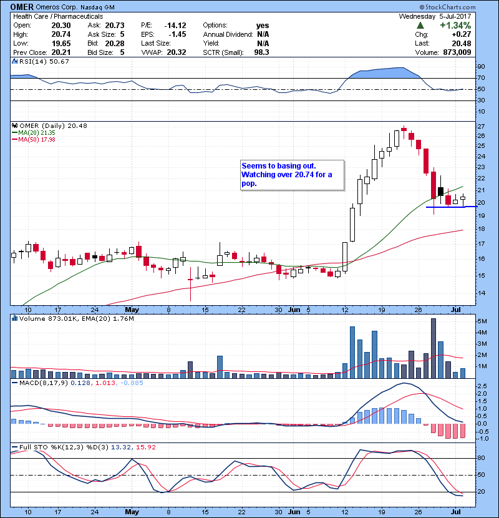Viewport: 499px width, 518px height.
Task: Click the 'Omeros Corp.' company name
Action: 57,7
